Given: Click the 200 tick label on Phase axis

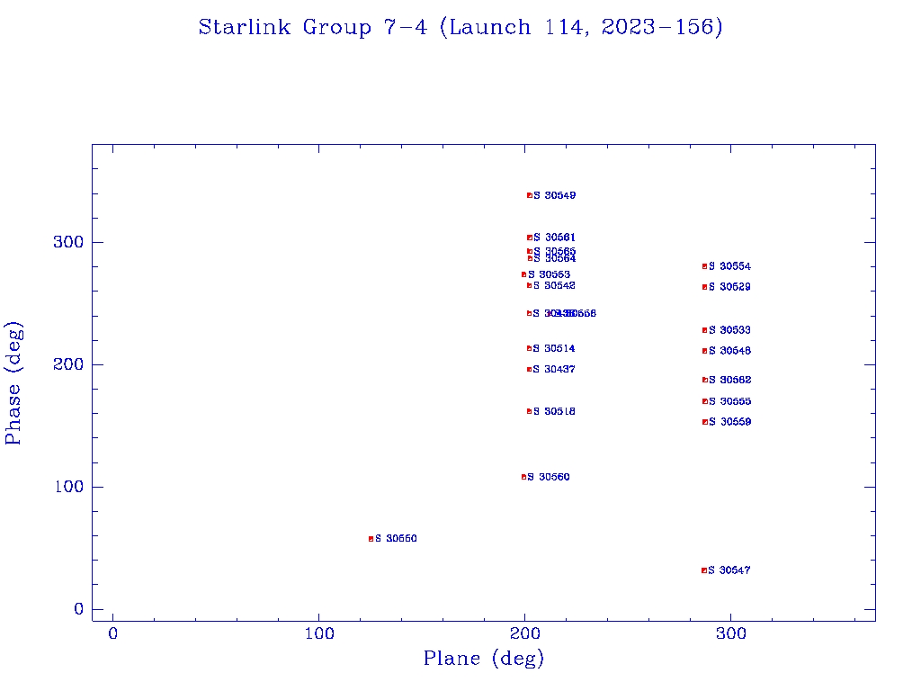Looking at the screenshot, I should click(x=68, y=364).
